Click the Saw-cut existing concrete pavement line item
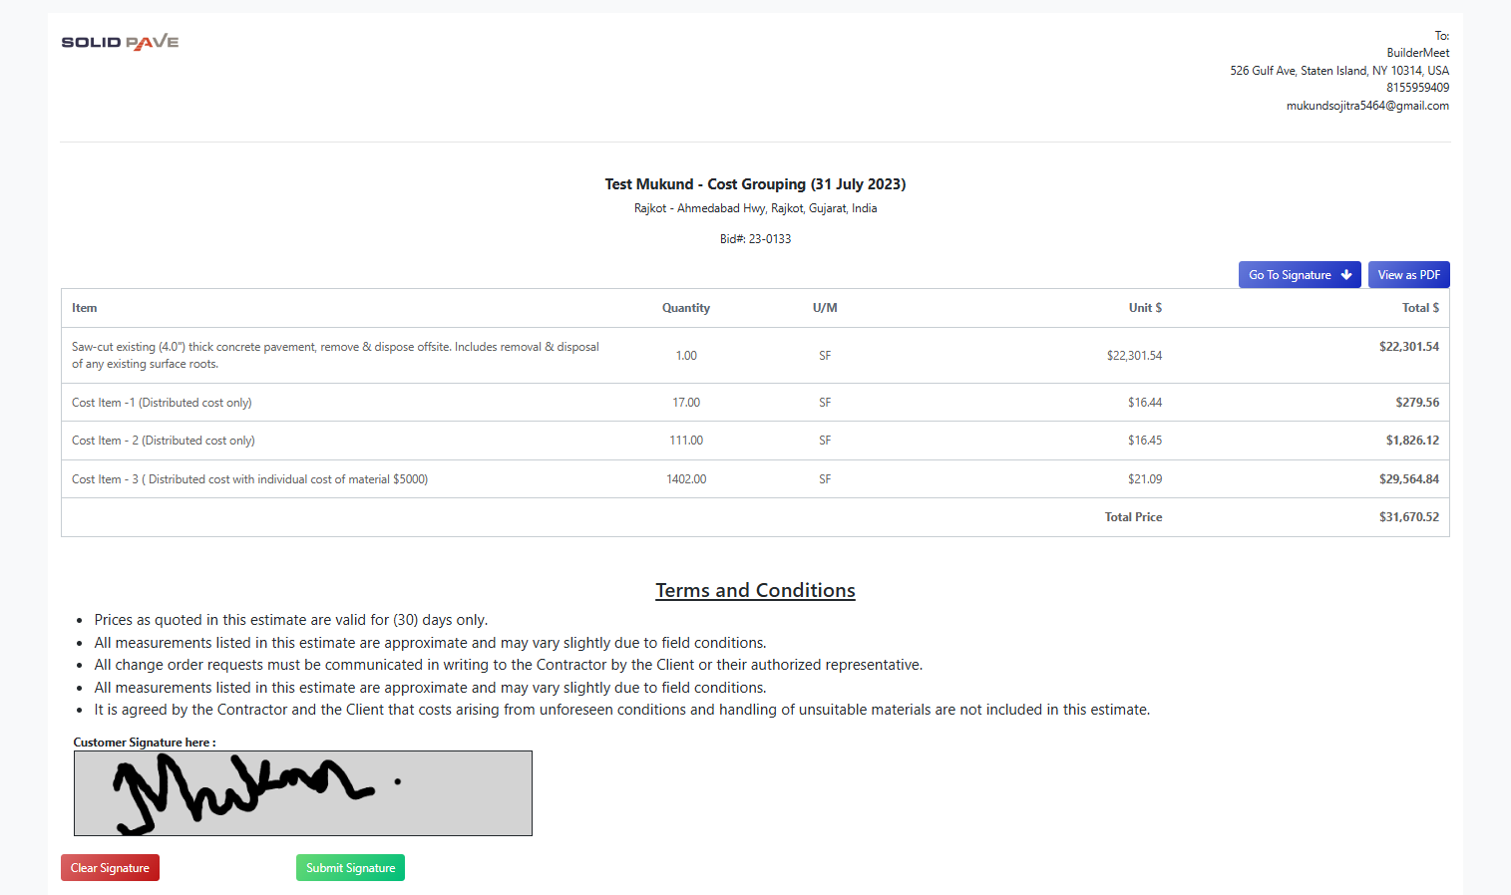This screenshot has height=895, width=1511. [x=334, y=355]
